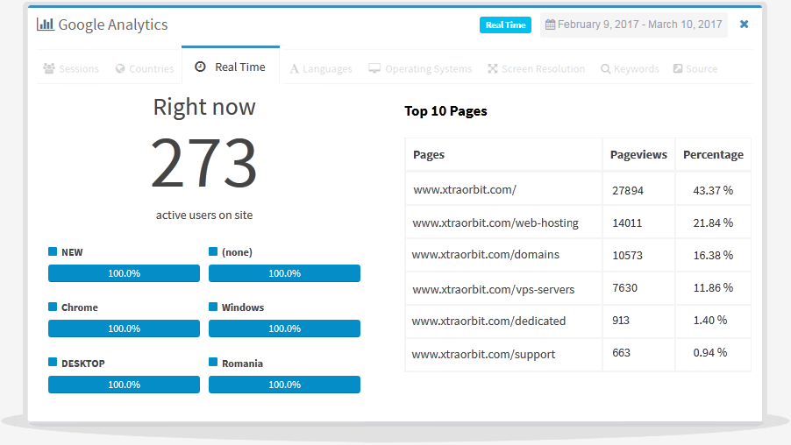Switch to Screen Resolution tab
This screenshot has height=445, width=791.
pyautogui.click(x=536, y=68)
